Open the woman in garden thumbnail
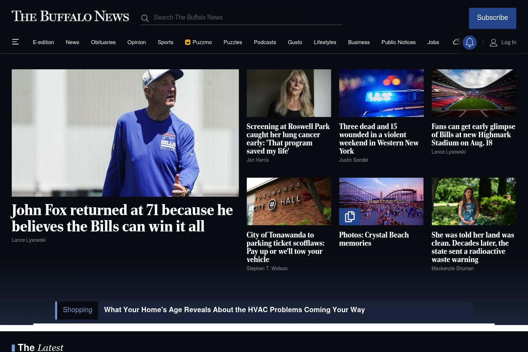Screen dimensions: 528x352 tap(474, 202)
